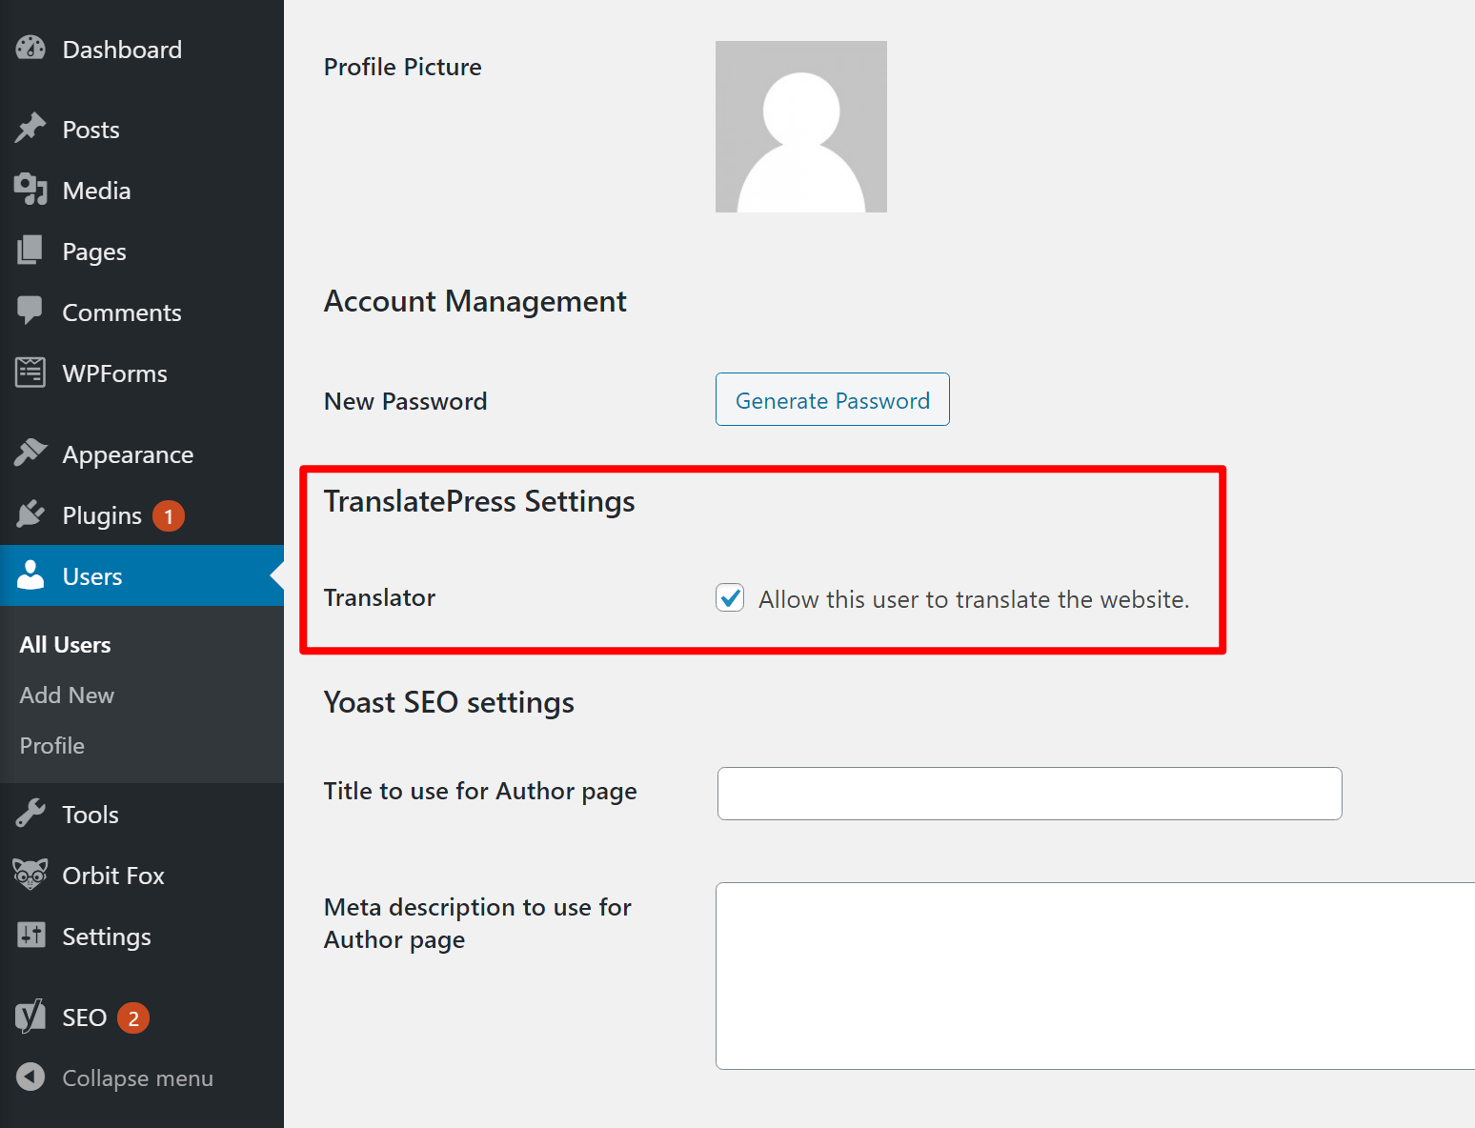This screenshot has height=1128, width=1475.
Task: Click the Yoast SEO sidebar icon
Action: click(x=31, y=1017)
